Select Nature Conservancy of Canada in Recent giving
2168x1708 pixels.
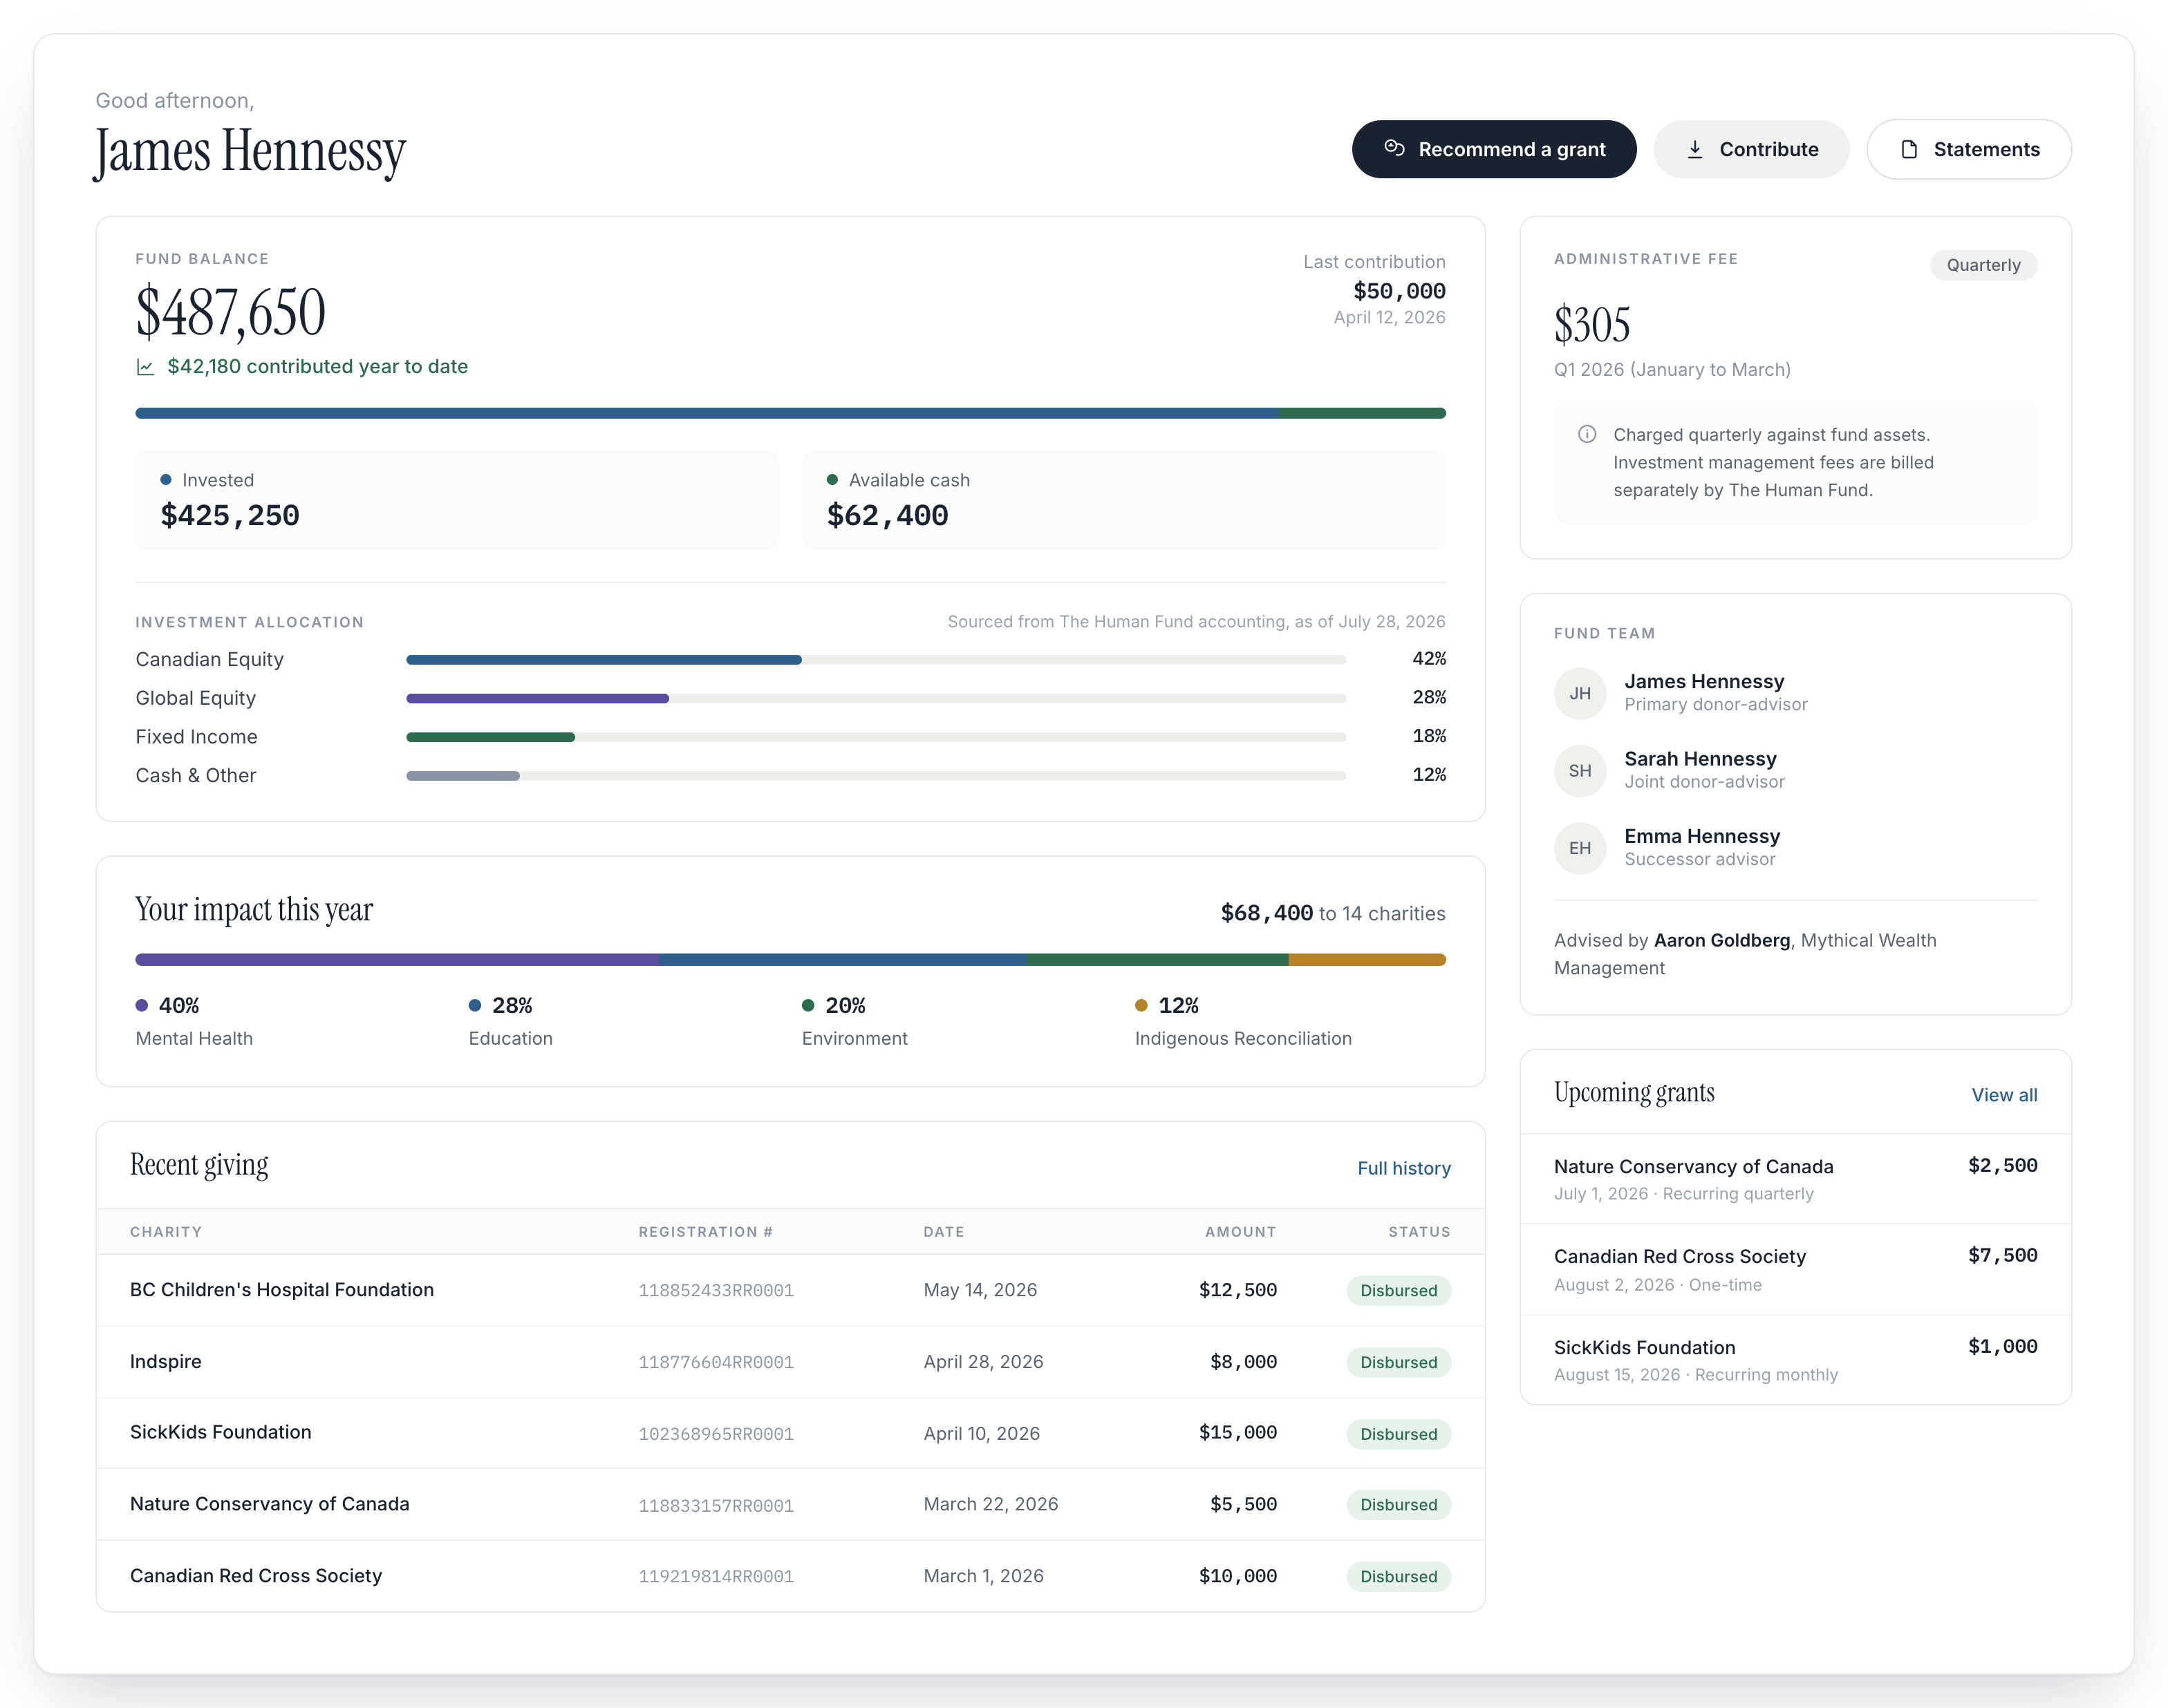click(790, 1504)
